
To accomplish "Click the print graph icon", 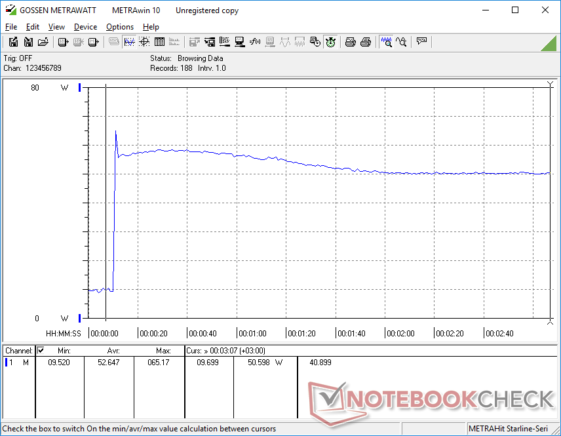I will coord(350,42).
